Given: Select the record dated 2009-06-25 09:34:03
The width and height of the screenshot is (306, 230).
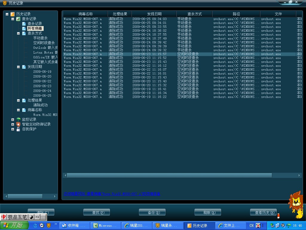Looking at the screenshot, I should pyautogui.click(x=182, y=19).
